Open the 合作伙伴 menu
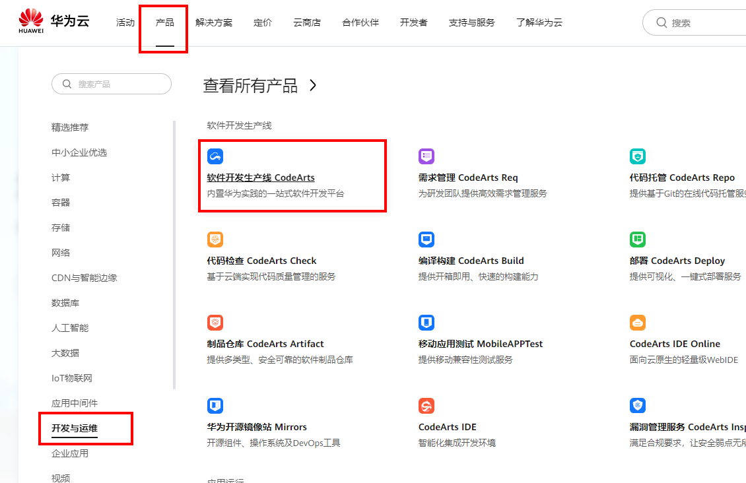This screenshot has height=483, width=746. (360, 22)
